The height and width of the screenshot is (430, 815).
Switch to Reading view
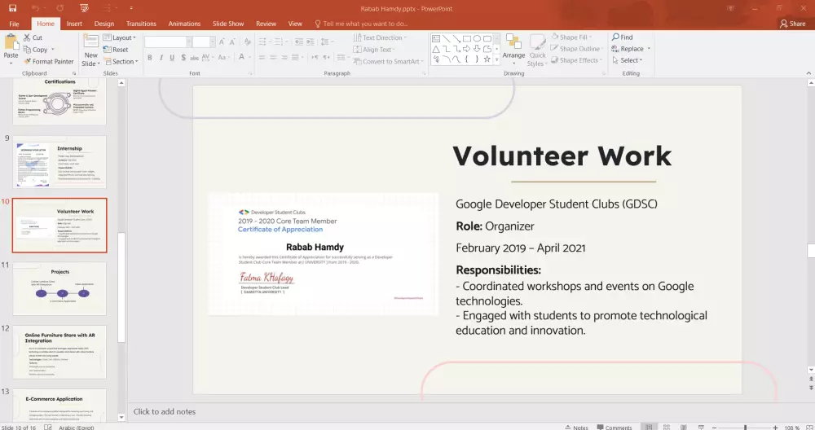[684, 427]
